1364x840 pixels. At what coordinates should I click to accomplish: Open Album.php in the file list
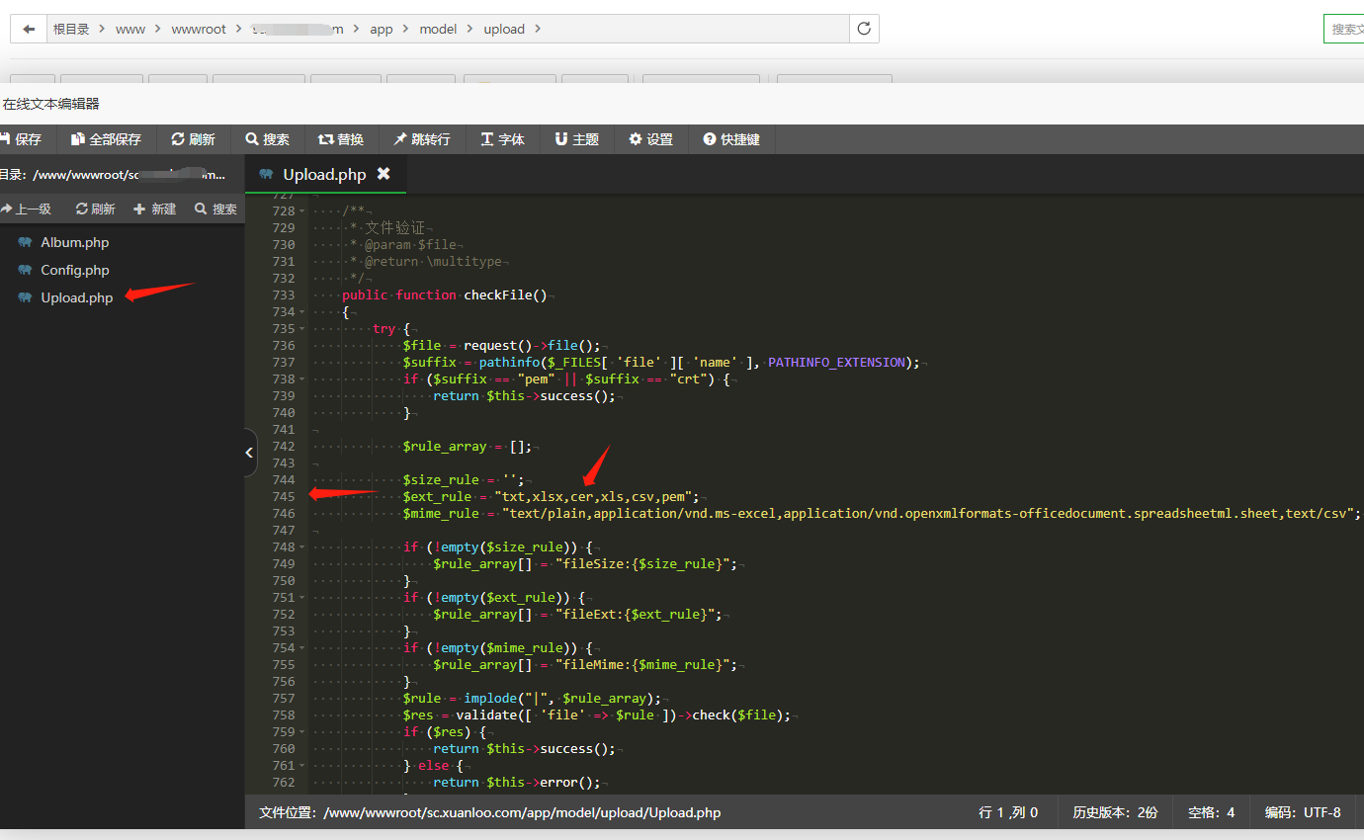75,242
